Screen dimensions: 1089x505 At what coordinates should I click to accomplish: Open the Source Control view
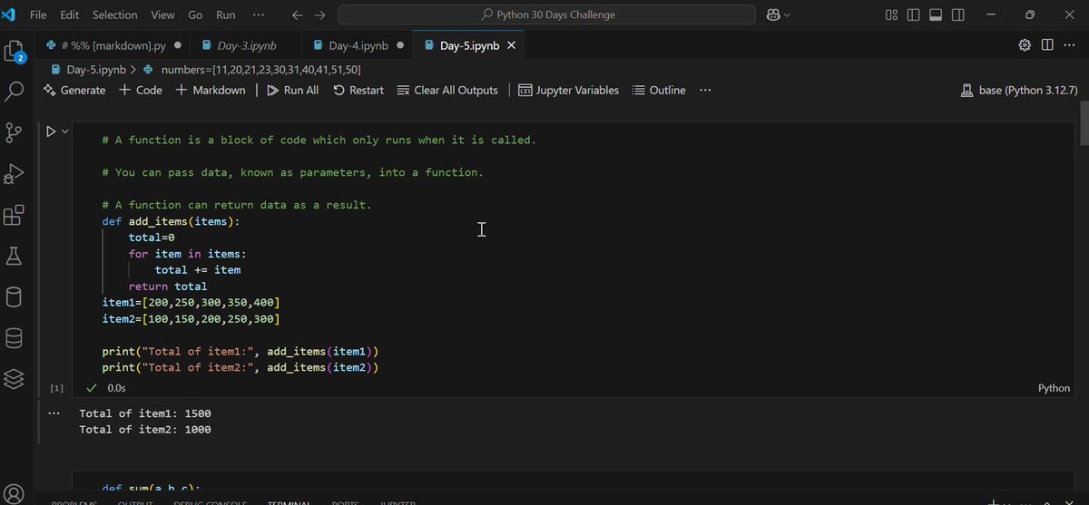coord(15,133)
